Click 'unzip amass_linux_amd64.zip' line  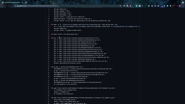pyautogui.click(x=65, y=100)
